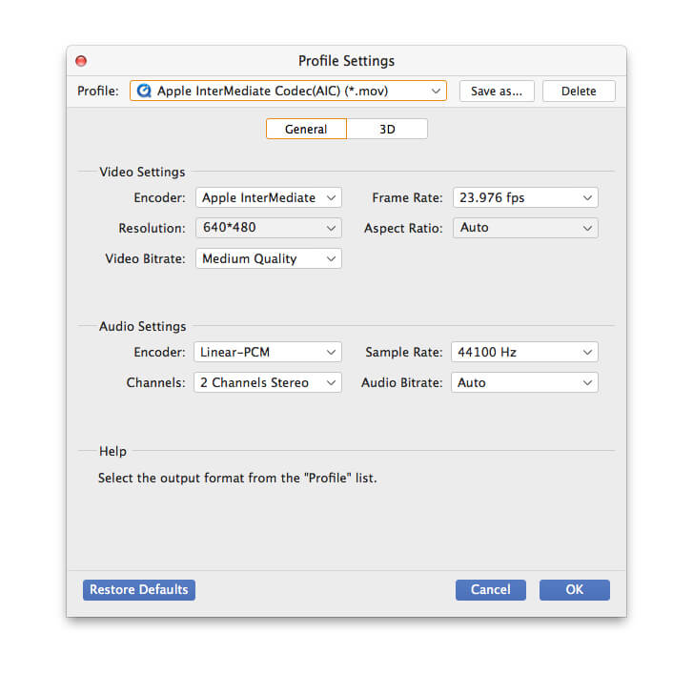Open the audio Encoder dropdown Linear-PCM
The width and height of the screenshot is (693, 674).
coord(268,352)
